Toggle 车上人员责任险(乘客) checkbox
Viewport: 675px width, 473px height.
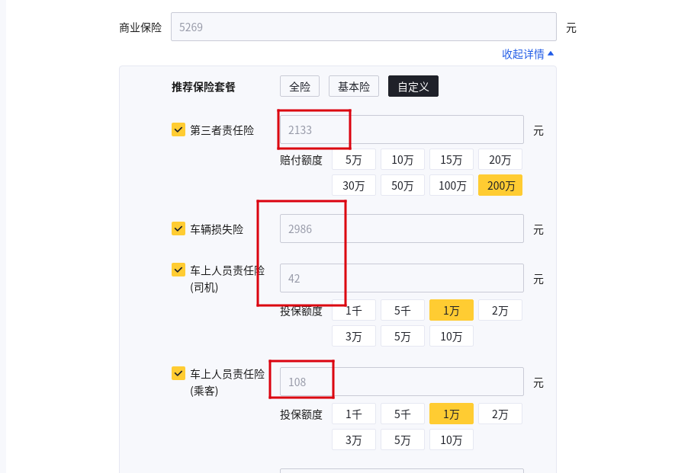178,373
